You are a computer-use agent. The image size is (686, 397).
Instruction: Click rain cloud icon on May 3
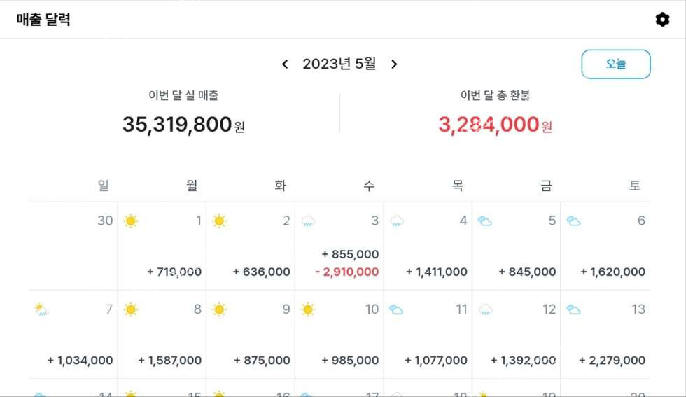[308, 222]
